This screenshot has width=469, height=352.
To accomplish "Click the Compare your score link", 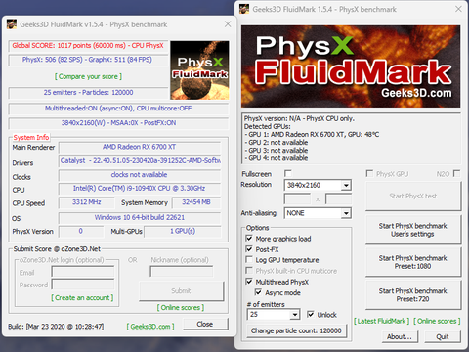I will click(x=88, y=76).
